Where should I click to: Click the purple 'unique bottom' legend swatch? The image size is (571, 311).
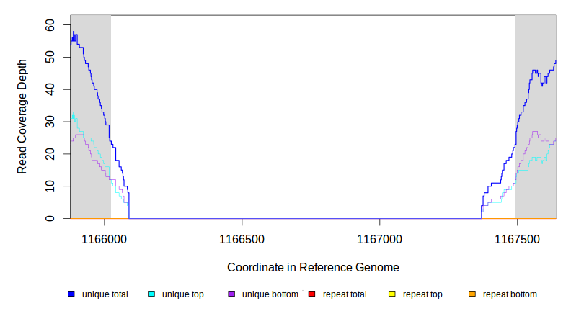pyautogui.click(x=231, y=294)
